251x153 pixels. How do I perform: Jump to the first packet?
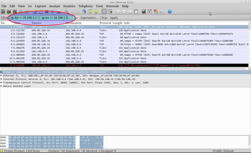pos(90,12)
